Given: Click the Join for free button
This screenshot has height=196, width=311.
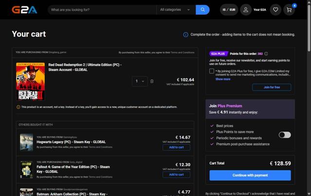Looking at the screenshot, I should [x=272, y=87].
